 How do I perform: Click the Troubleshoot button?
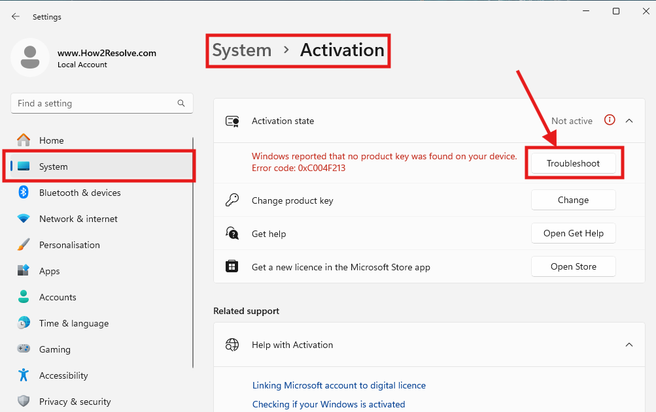coord(573,163)
